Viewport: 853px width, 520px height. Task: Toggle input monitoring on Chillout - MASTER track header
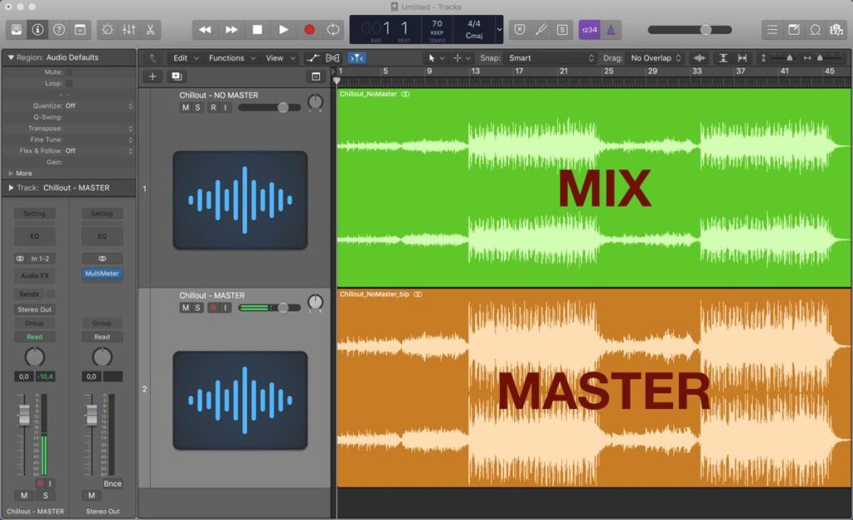[x=225, y=307]
